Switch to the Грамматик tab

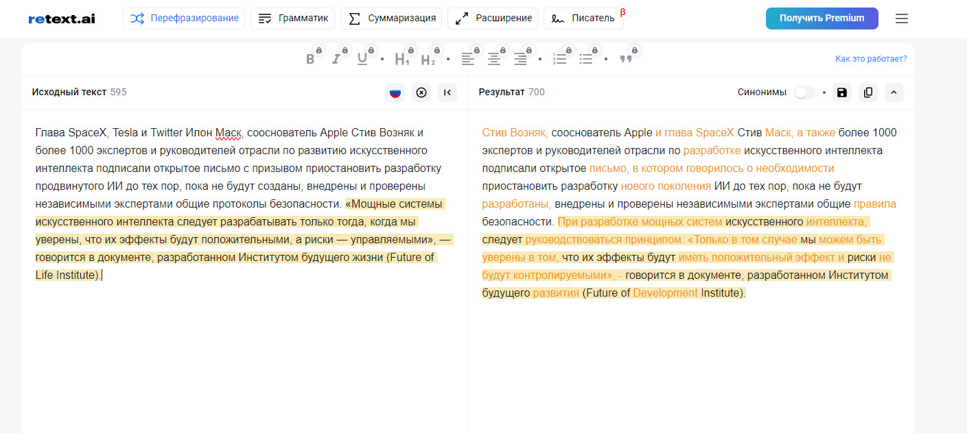pyautogui.click(x=293, y=18)
